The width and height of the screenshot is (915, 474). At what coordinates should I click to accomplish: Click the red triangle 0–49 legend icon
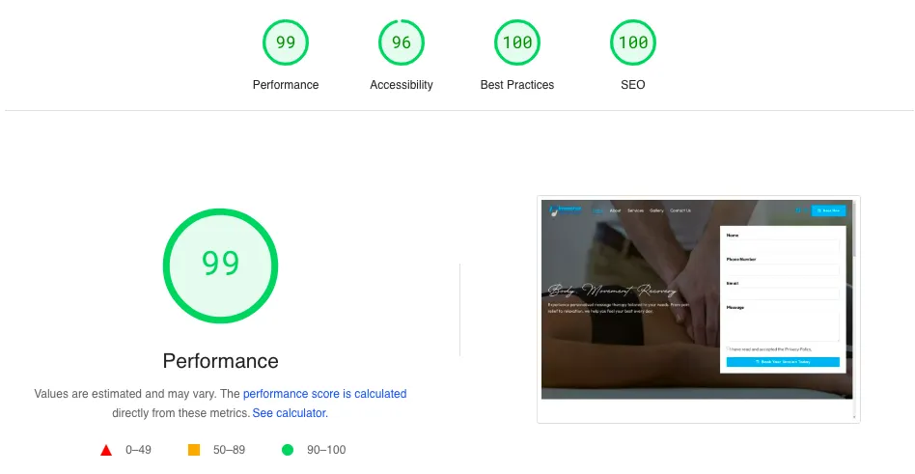[106, 450]
